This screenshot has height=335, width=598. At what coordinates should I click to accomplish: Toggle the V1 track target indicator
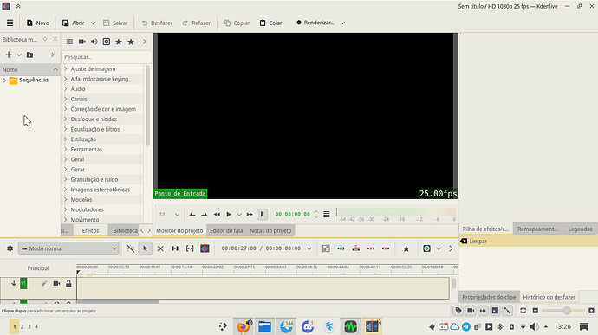click(23, 284)
